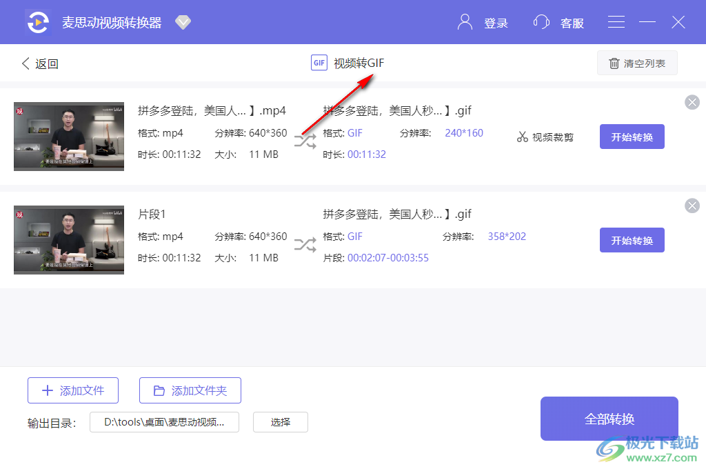Click 添加文件 to add a file
This screenshot has width=706, height=469.
pos(73,390)
